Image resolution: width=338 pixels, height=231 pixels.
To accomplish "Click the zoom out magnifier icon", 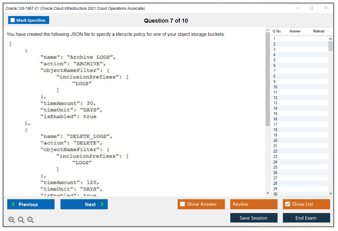I will [x=30, y=220].
